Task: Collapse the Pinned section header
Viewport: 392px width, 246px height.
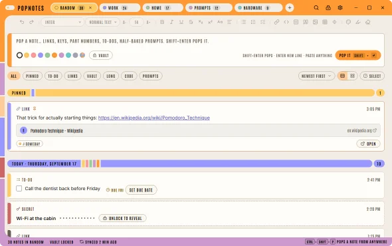Action: click(191, 93)
